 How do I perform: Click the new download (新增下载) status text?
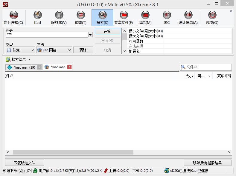pyautogui.click(x=17, y=171)
